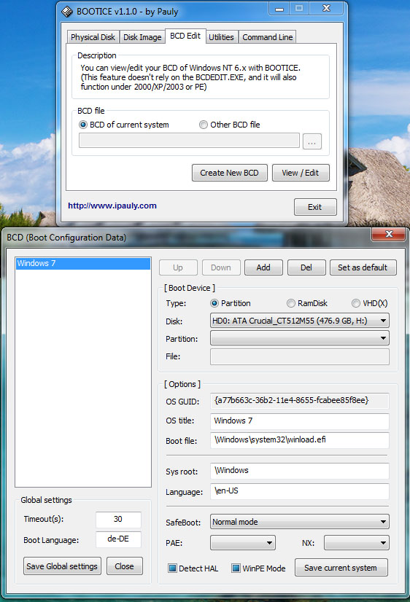Click the browse button with three dots

(312, 141)
